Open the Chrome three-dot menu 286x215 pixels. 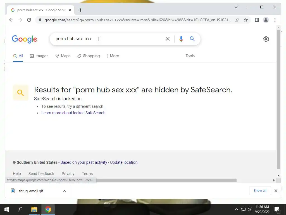[275, 20]
